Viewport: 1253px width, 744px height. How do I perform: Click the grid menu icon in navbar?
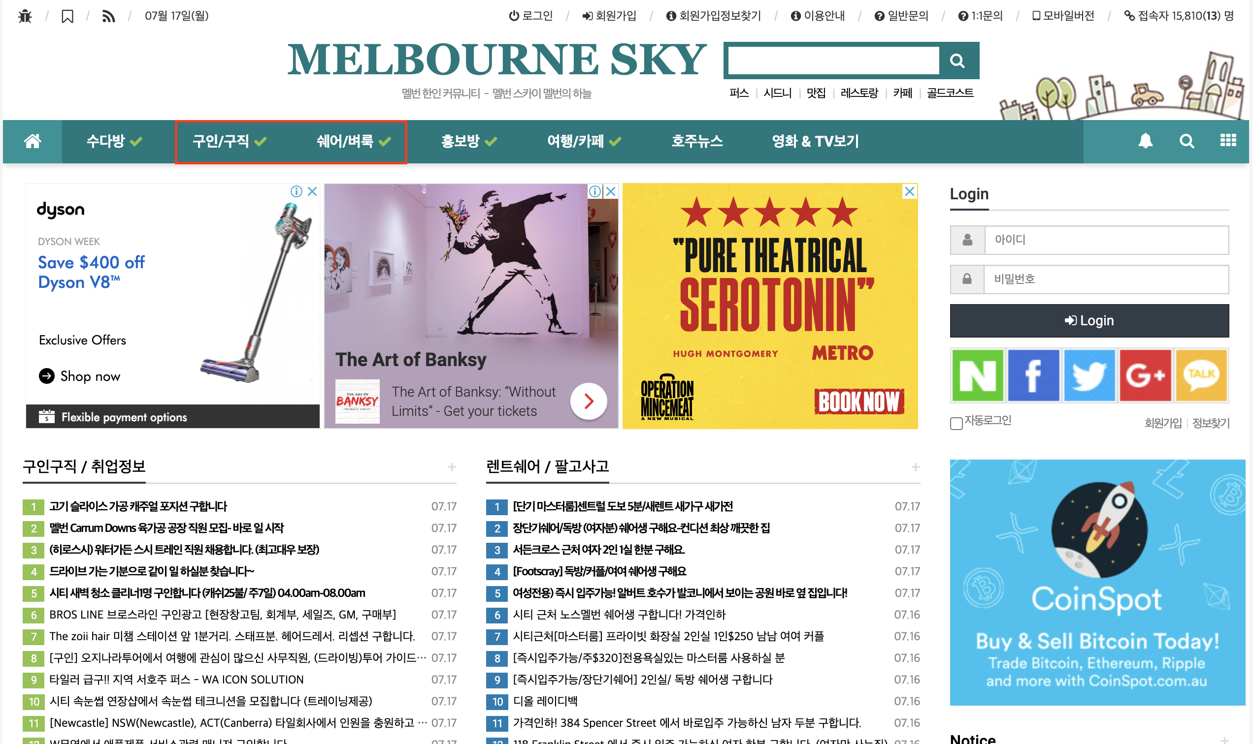(1228, 141)
